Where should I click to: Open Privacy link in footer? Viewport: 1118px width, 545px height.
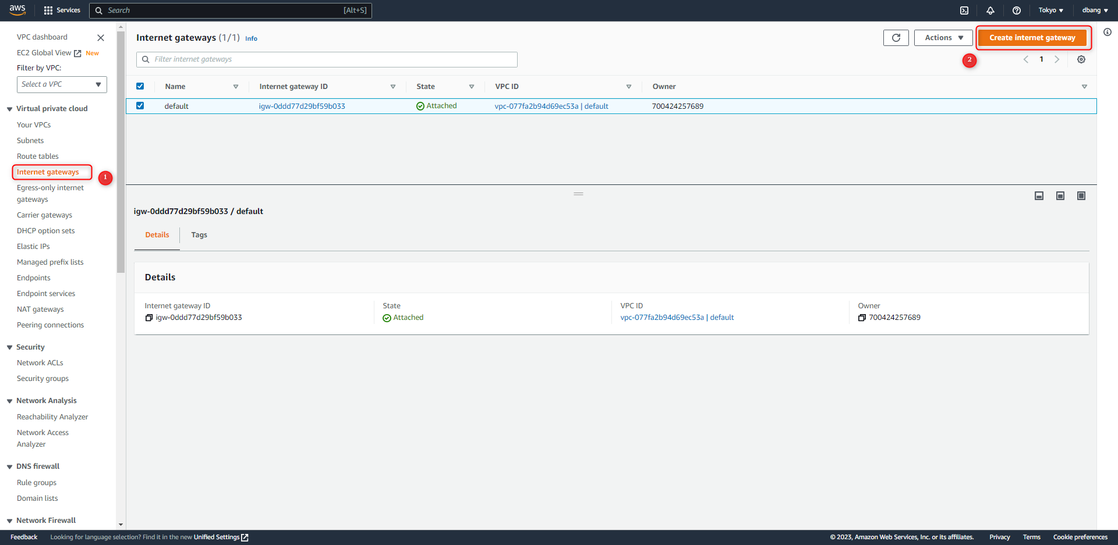999,537
